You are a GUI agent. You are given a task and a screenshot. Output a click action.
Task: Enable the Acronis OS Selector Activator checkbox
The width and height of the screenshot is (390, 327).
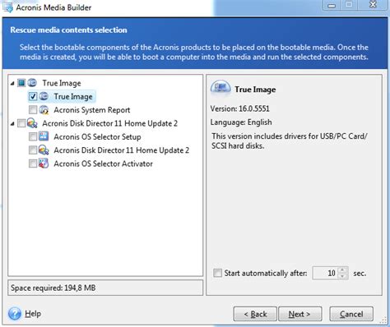point(33,163)
